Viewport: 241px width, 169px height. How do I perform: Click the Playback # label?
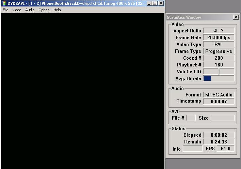pos(189,65)
